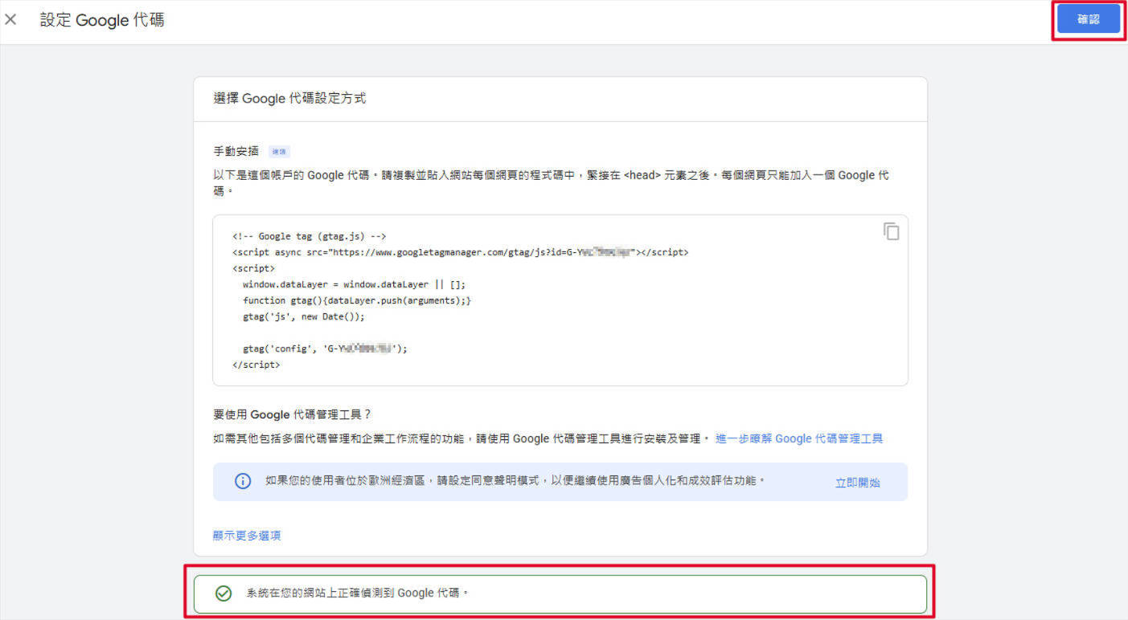Click the blue 確認 button
Viewport: 1128px width, 620px height.
point(1088,19)
